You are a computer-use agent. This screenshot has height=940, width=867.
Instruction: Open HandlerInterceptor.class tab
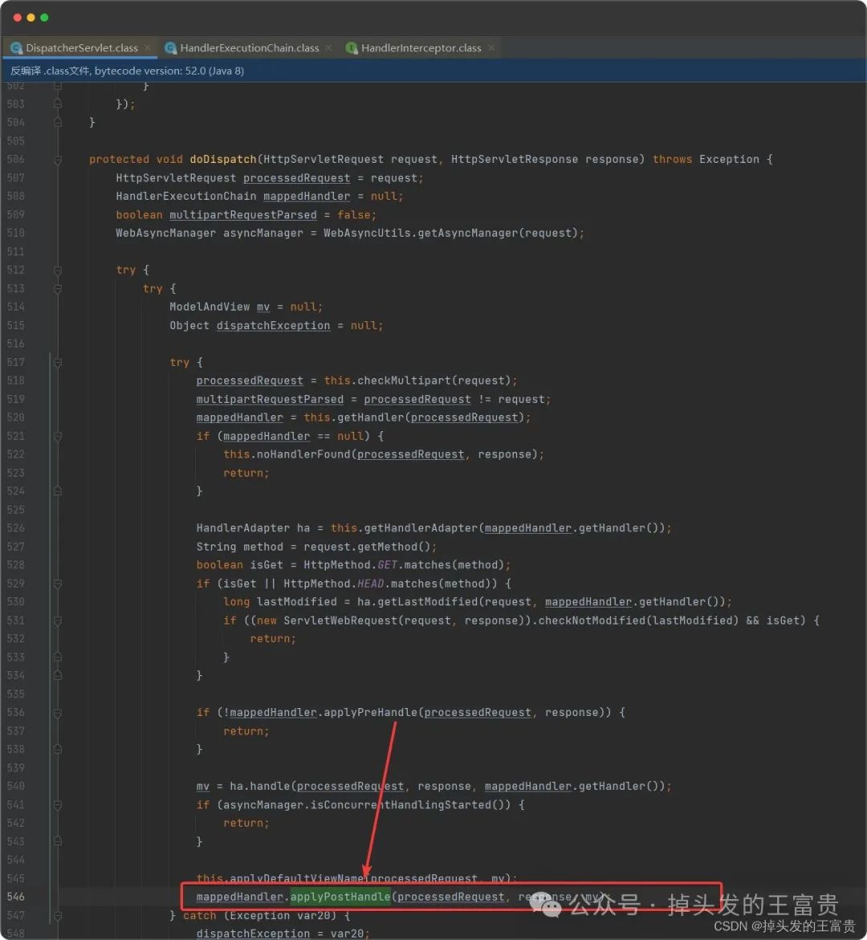(x=421, y=48)
